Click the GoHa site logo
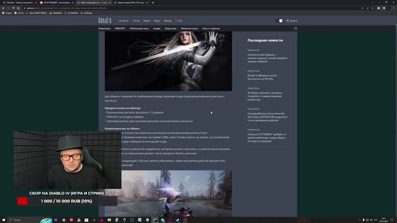The image size is (397, 223). click(105, 20)
